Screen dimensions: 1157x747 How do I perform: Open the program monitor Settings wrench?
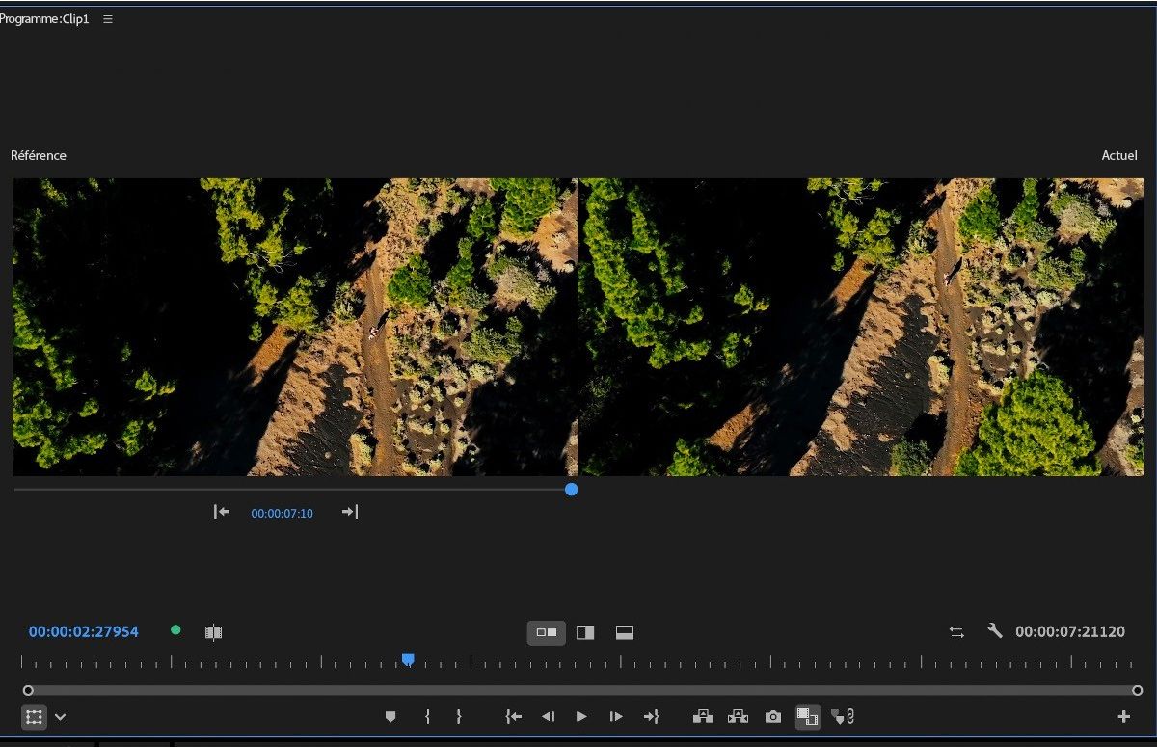pos(994,631)
